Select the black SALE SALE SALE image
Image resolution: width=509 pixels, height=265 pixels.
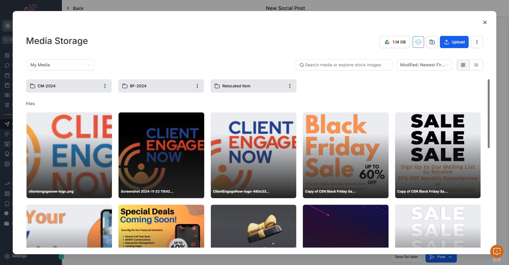click(x=438, y=155)
